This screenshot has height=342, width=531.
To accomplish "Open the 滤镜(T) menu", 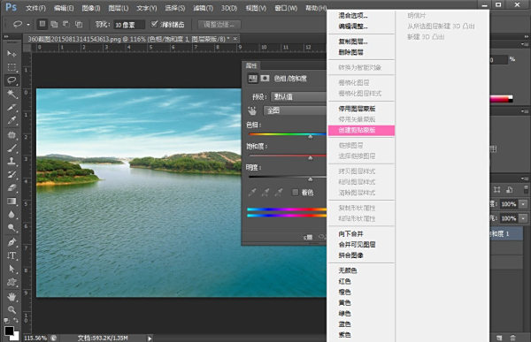I will coord(203,8).
